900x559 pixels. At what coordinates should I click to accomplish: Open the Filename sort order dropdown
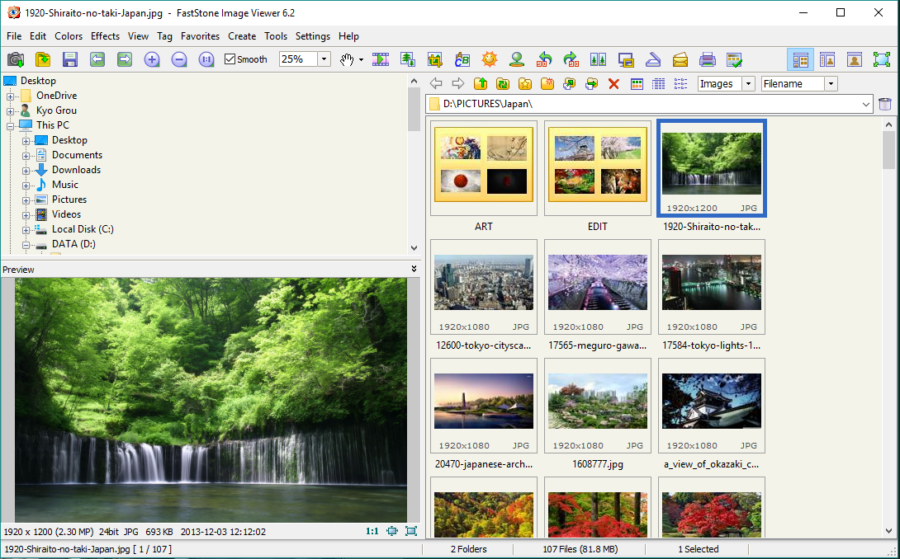[x=831, y=84]
